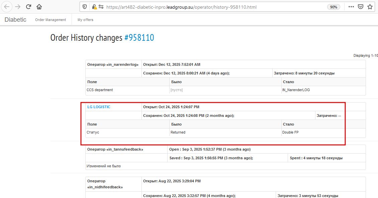Go forward to the next page
The height and width of the screenshot is (198, 378).
pyautogui.click(x=18, y=7)
